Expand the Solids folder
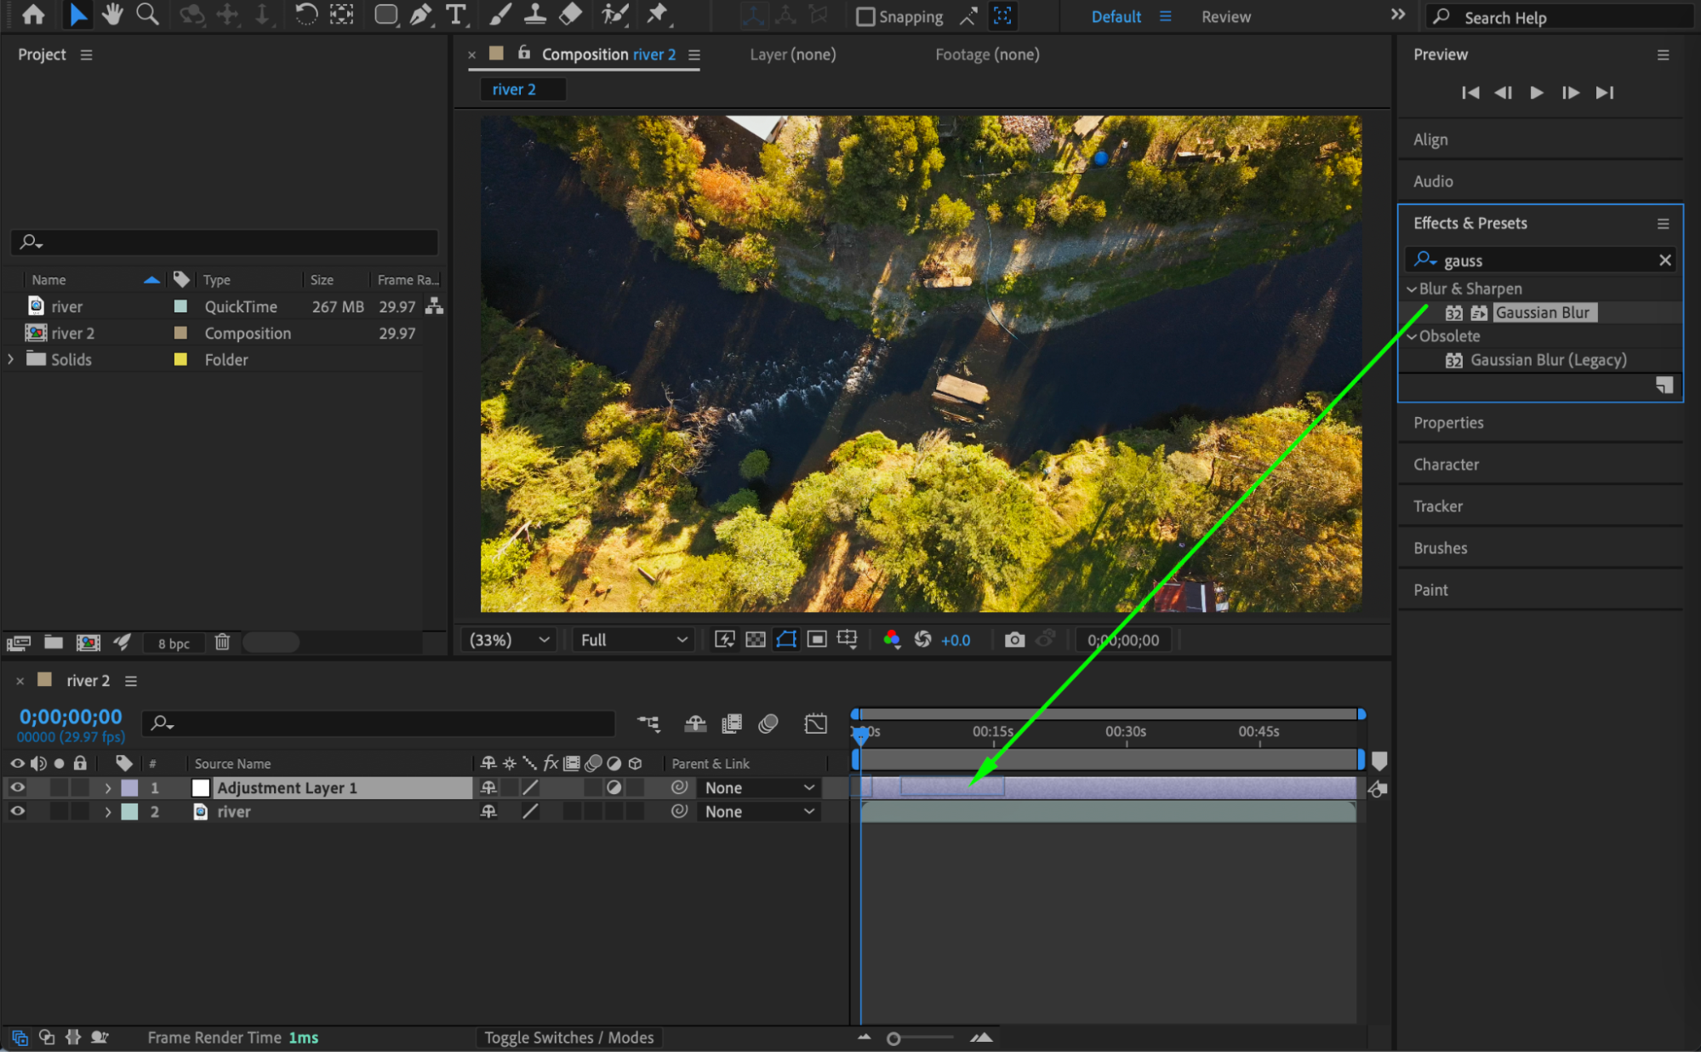The image size is (1701, 1052). pos(11,359)
